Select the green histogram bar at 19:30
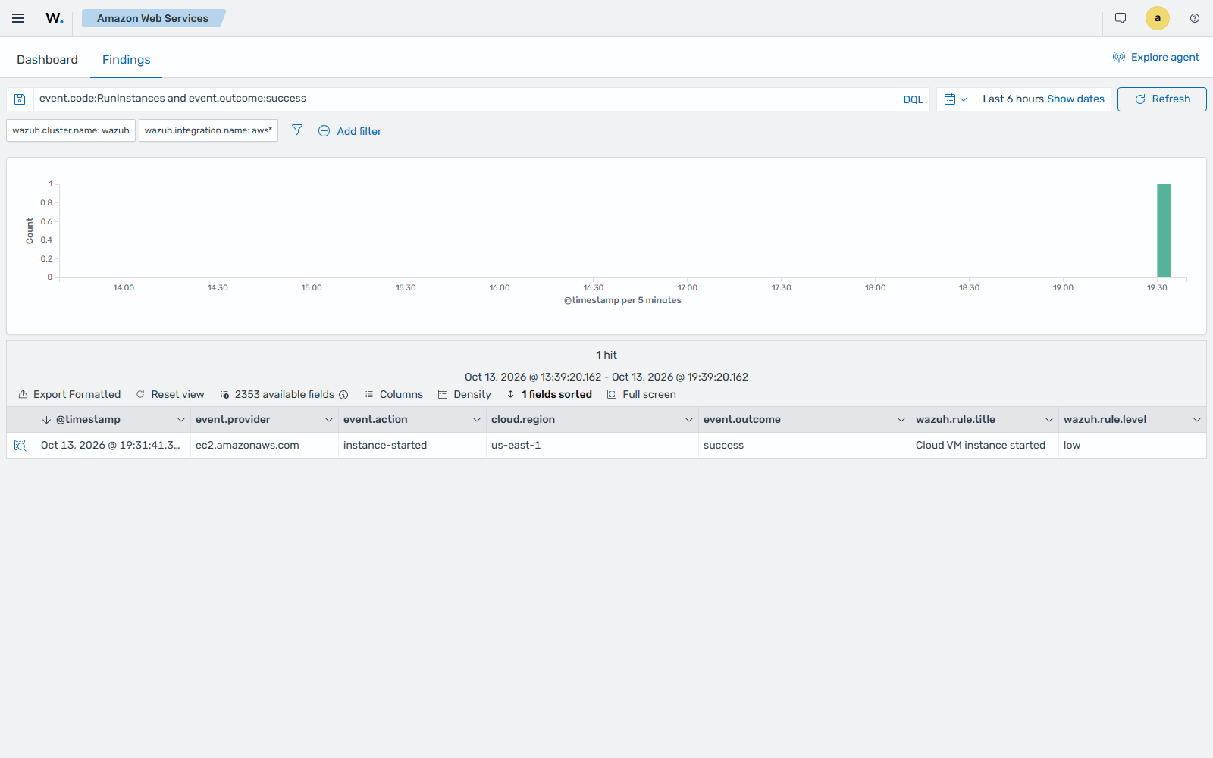 click(x=1164, y=230)
